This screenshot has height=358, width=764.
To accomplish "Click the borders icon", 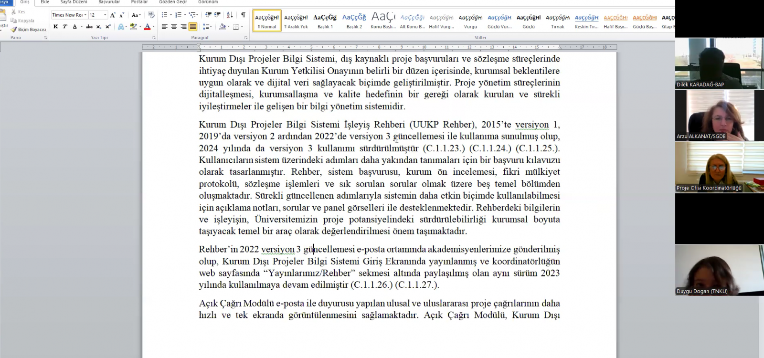I will click(236, 27).
